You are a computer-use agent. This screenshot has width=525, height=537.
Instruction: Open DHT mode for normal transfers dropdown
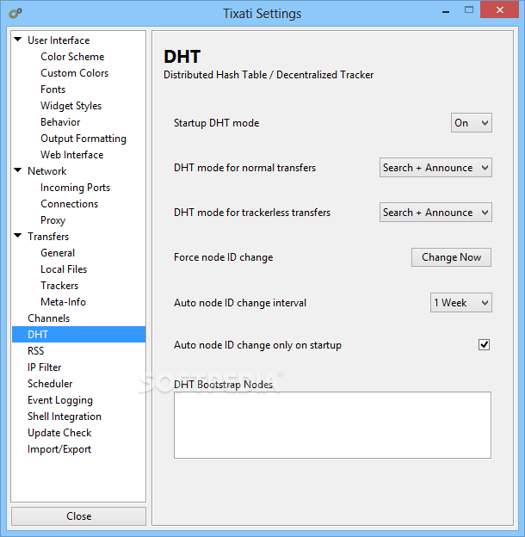pos(435,168)
